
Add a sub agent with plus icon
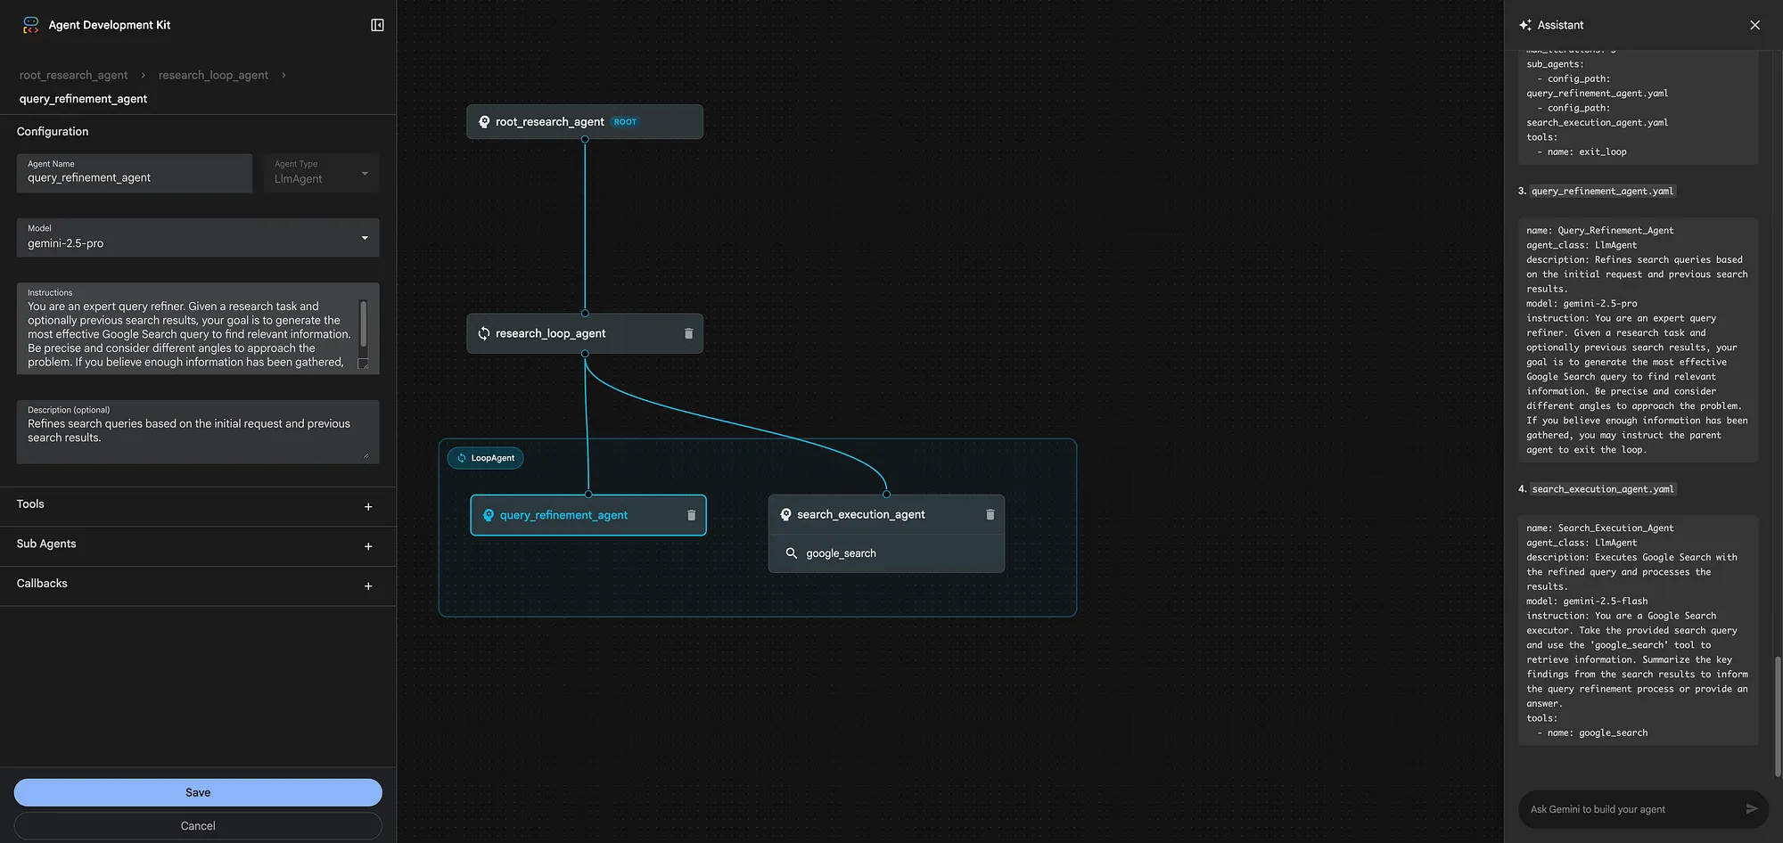(368, 546)
